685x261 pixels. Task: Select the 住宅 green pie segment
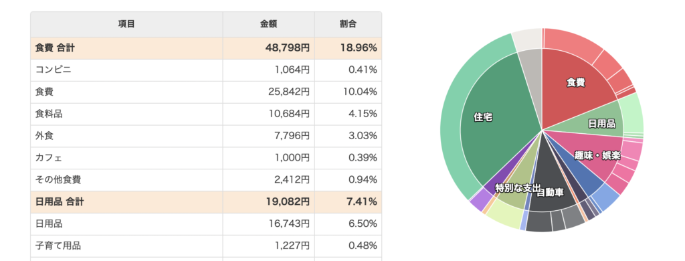point(492,117)
